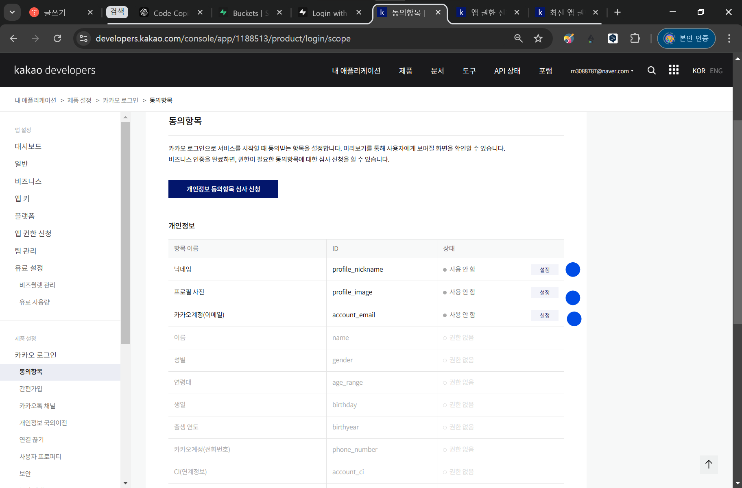742x488 pixels.
Task: Click the page scrollbar up arrow
Action: pos(738,59)
